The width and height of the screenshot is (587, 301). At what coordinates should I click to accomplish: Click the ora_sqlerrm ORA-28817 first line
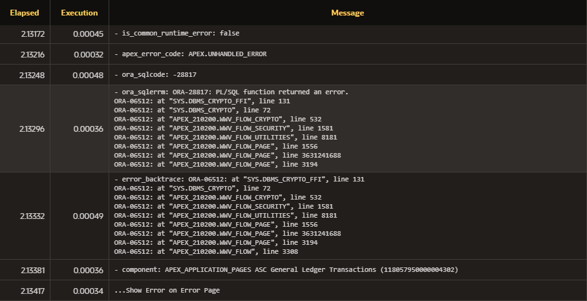231,92
